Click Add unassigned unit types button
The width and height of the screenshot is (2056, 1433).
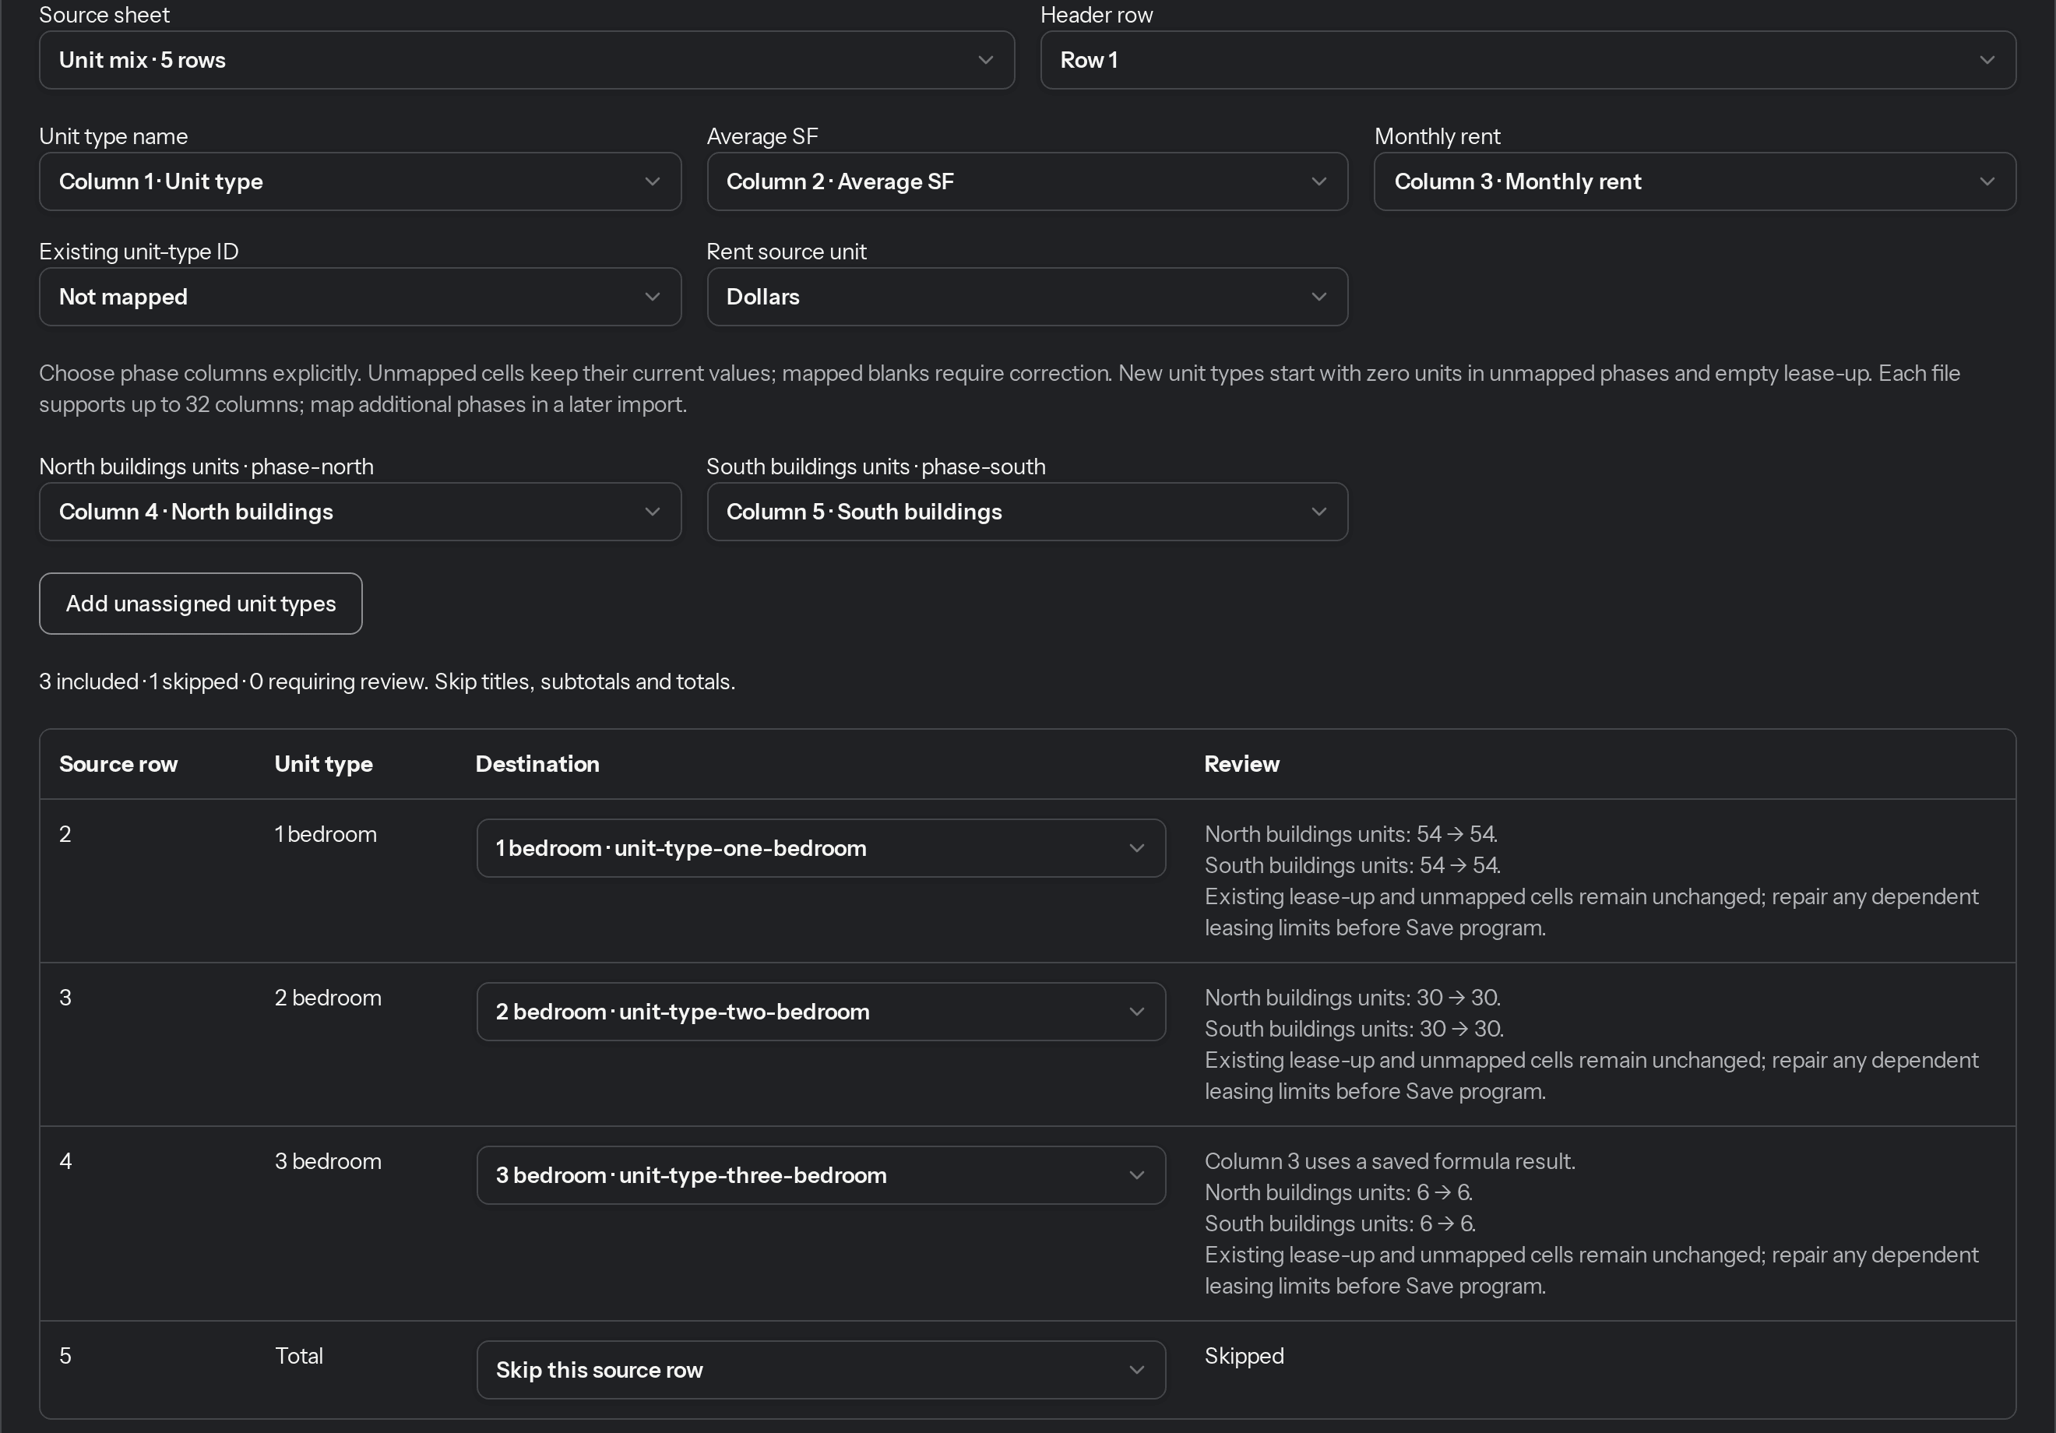201,604
